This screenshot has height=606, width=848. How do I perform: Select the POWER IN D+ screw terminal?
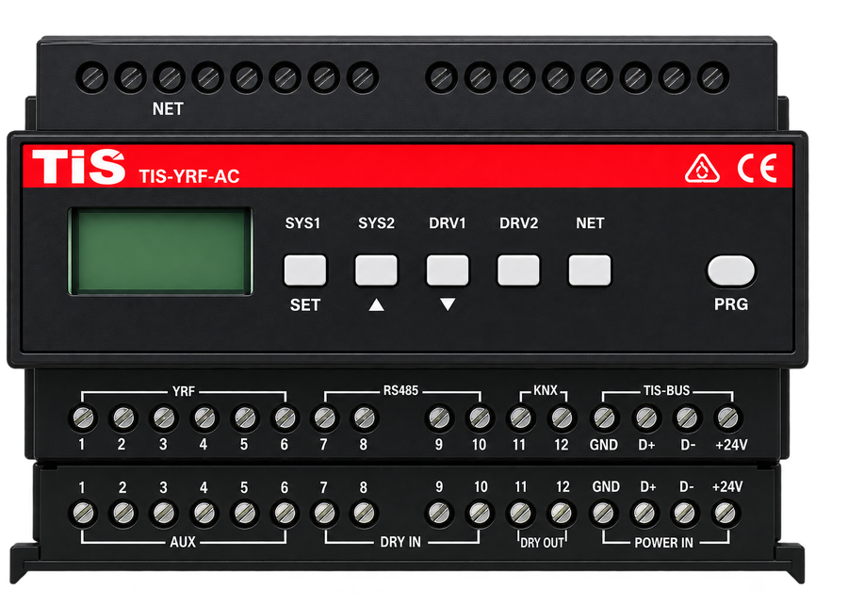[x=644, y=513]
